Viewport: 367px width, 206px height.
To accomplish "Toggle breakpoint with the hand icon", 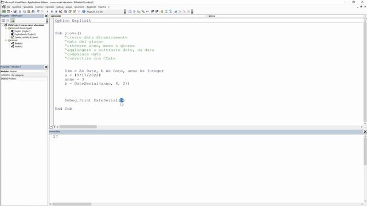I will [162, 11].
